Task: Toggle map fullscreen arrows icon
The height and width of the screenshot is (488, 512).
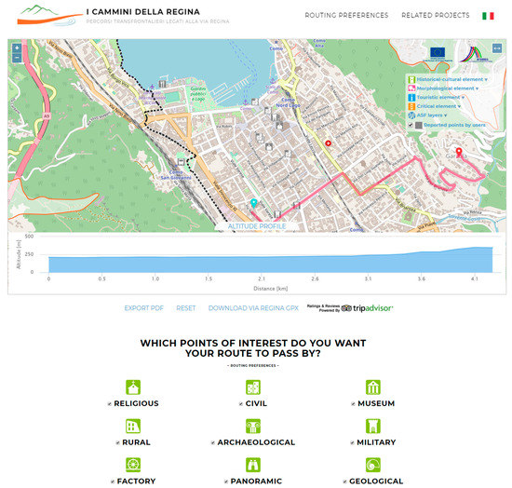Action: (x=497, y=48)
